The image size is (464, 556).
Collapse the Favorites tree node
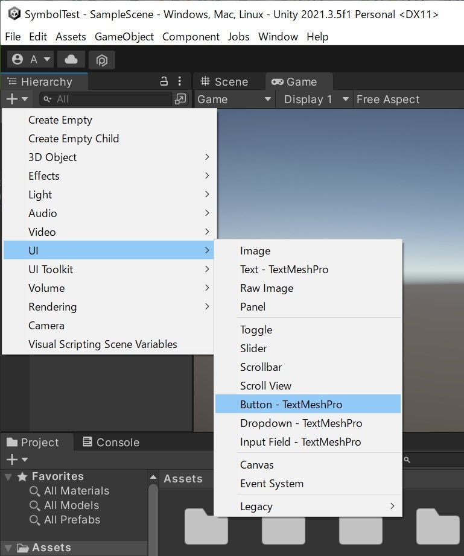tap(8, 477)
